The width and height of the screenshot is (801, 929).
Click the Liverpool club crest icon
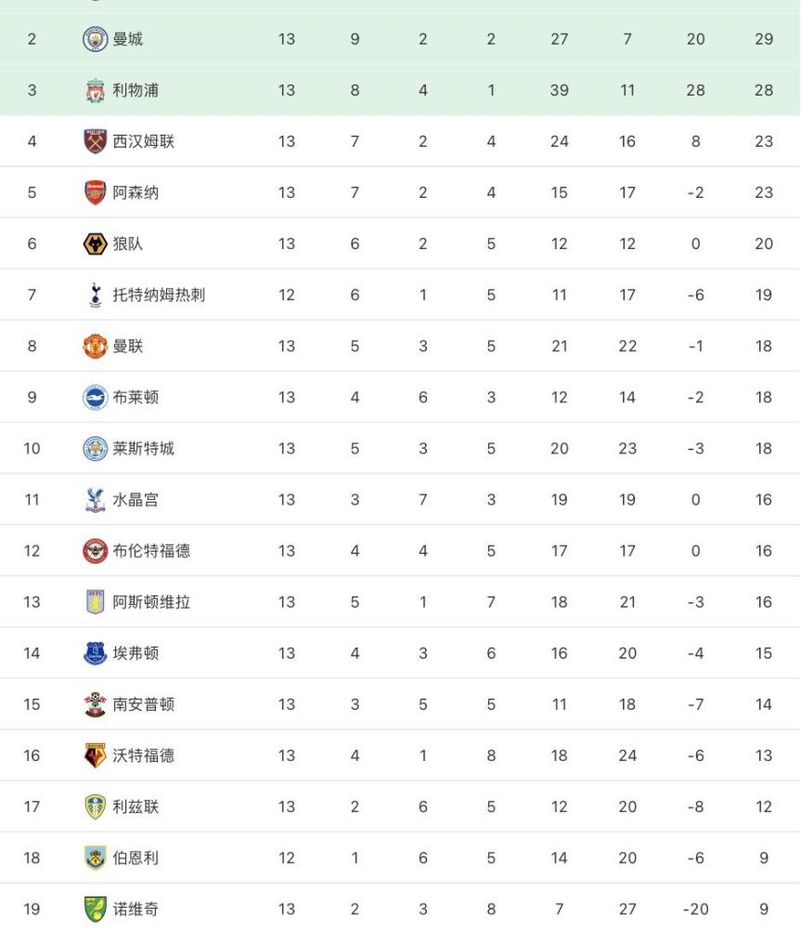(95, 90)
